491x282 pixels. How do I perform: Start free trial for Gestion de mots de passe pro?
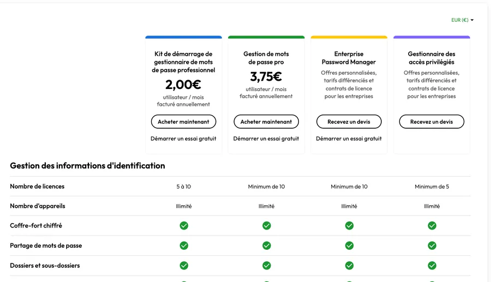pos(266,139)
